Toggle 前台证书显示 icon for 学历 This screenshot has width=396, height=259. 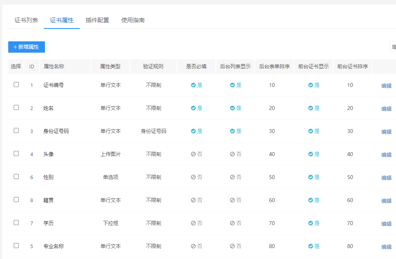[x=311, y=223]
